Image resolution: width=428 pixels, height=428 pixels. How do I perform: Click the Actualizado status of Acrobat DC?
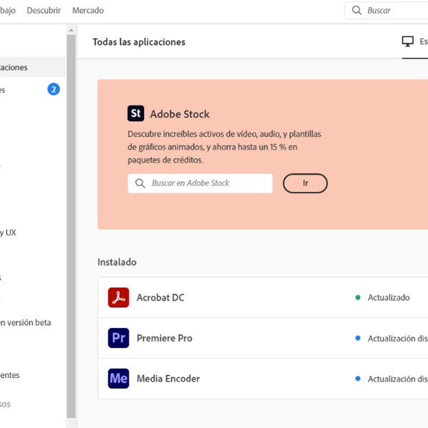tap(389, 297)
